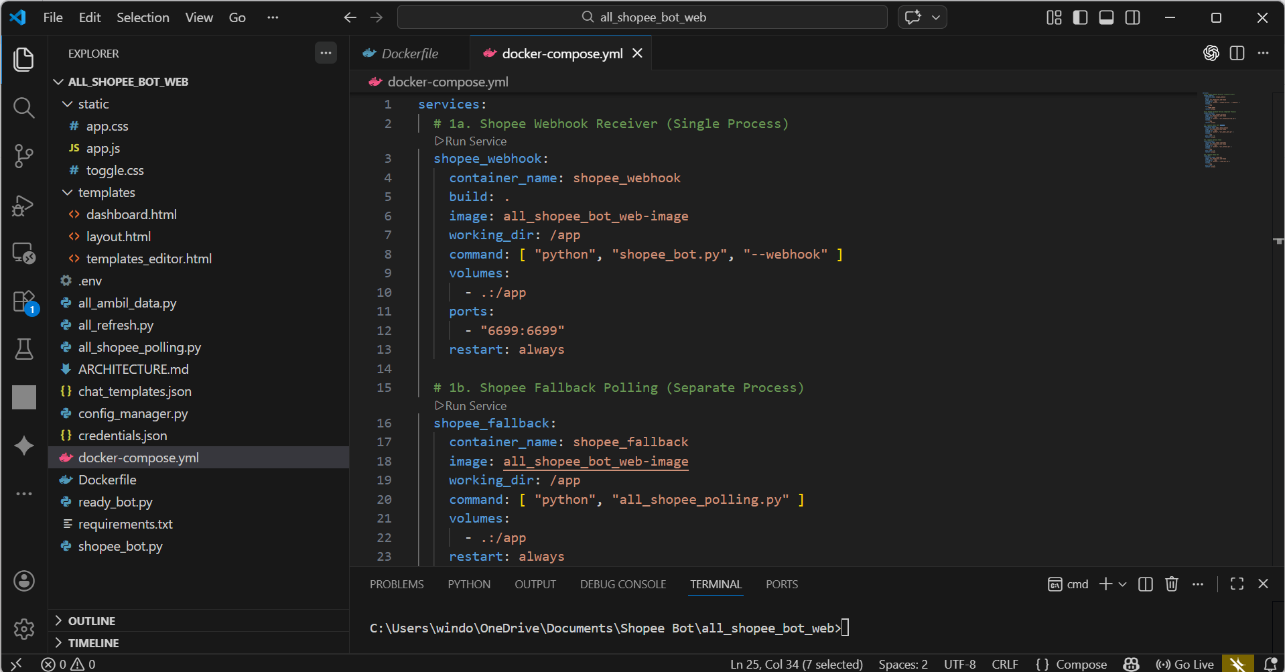Image resolution: width=1285 pixels, height=672 pixels.
Task: Click the code minimap overview
Action: (1219, 131)
